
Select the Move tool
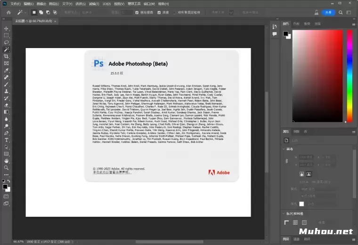[6, 29]
